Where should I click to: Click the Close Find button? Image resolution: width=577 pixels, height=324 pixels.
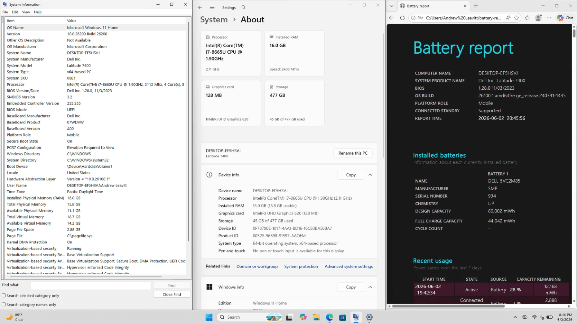[172, 294]
